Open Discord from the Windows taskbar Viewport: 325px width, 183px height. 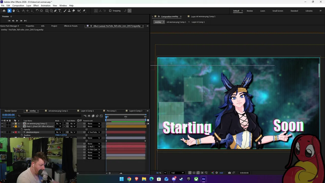[x=174, y=179]
